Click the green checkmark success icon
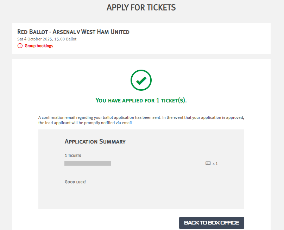Viewport: 284px width, 230px height. 141,81
